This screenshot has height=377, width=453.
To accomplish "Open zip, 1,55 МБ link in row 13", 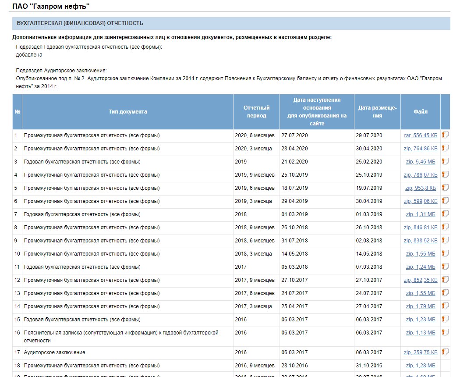I will click(x=420, y=293).
